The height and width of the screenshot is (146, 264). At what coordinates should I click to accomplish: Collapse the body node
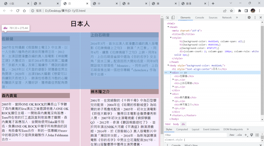point(168,65)
